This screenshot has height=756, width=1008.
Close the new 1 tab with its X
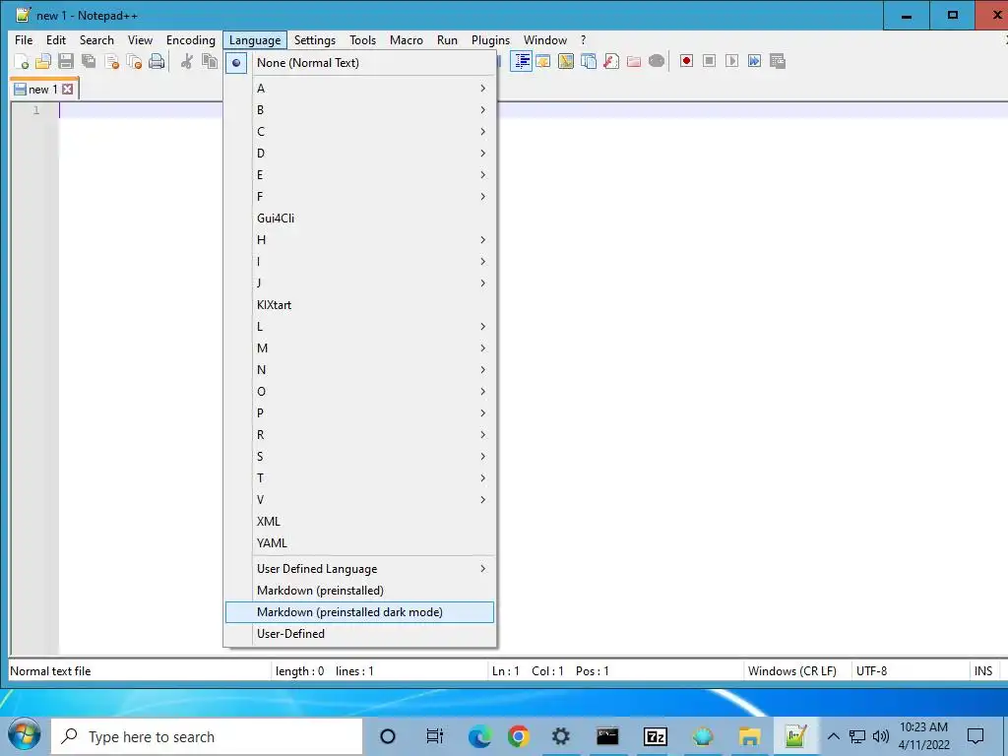68,90
